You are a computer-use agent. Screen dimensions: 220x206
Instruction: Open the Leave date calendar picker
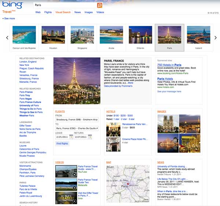click(x=71, y=137)
